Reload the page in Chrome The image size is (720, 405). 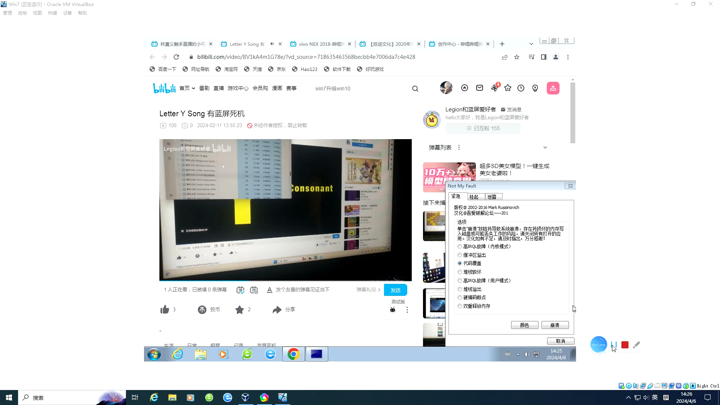pyautogui.click(x=176, y=57)
